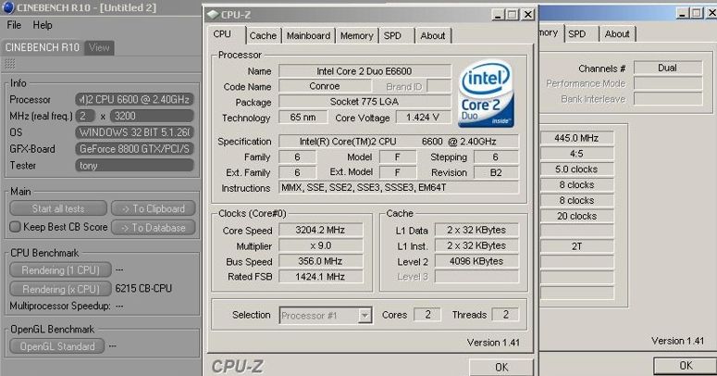Switch to the Mainboard tab in CPU-Z

tap(309, 35)
